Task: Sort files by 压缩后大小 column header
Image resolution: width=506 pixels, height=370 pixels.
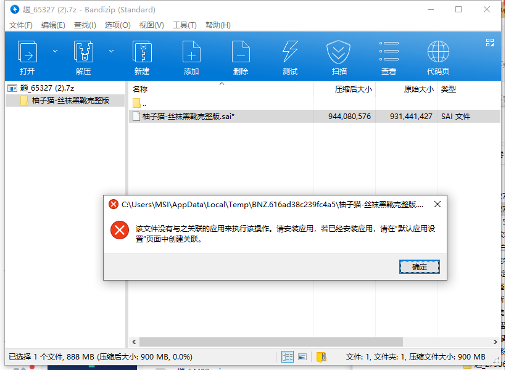Action: coord(353,89)
